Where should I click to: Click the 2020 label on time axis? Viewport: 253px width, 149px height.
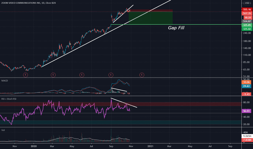(34, 146)
